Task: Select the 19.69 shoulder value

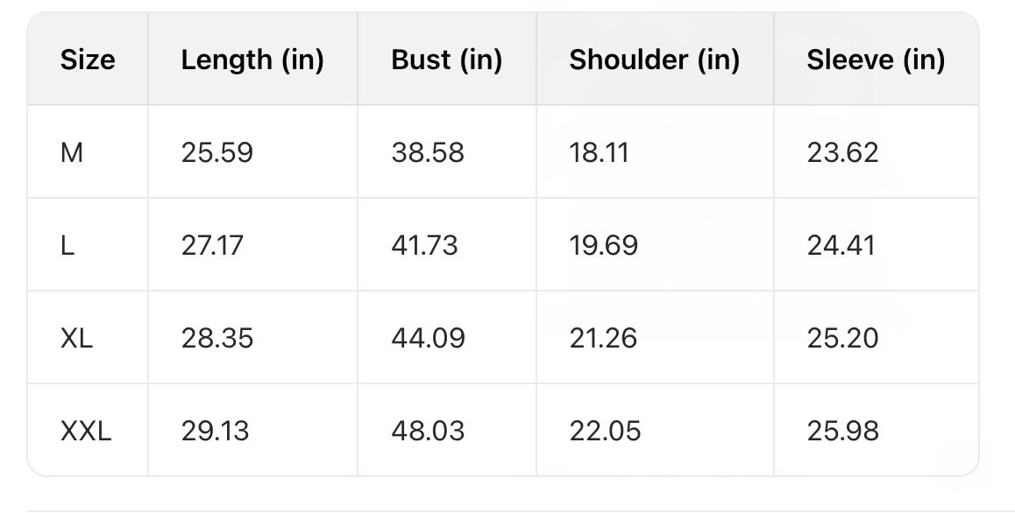Action: [604, 246]
